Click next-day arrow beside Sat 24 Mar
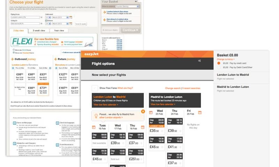The image size is (279, 167). 50,68
